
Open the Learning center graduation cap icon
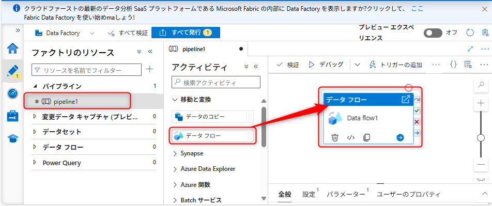12,138
